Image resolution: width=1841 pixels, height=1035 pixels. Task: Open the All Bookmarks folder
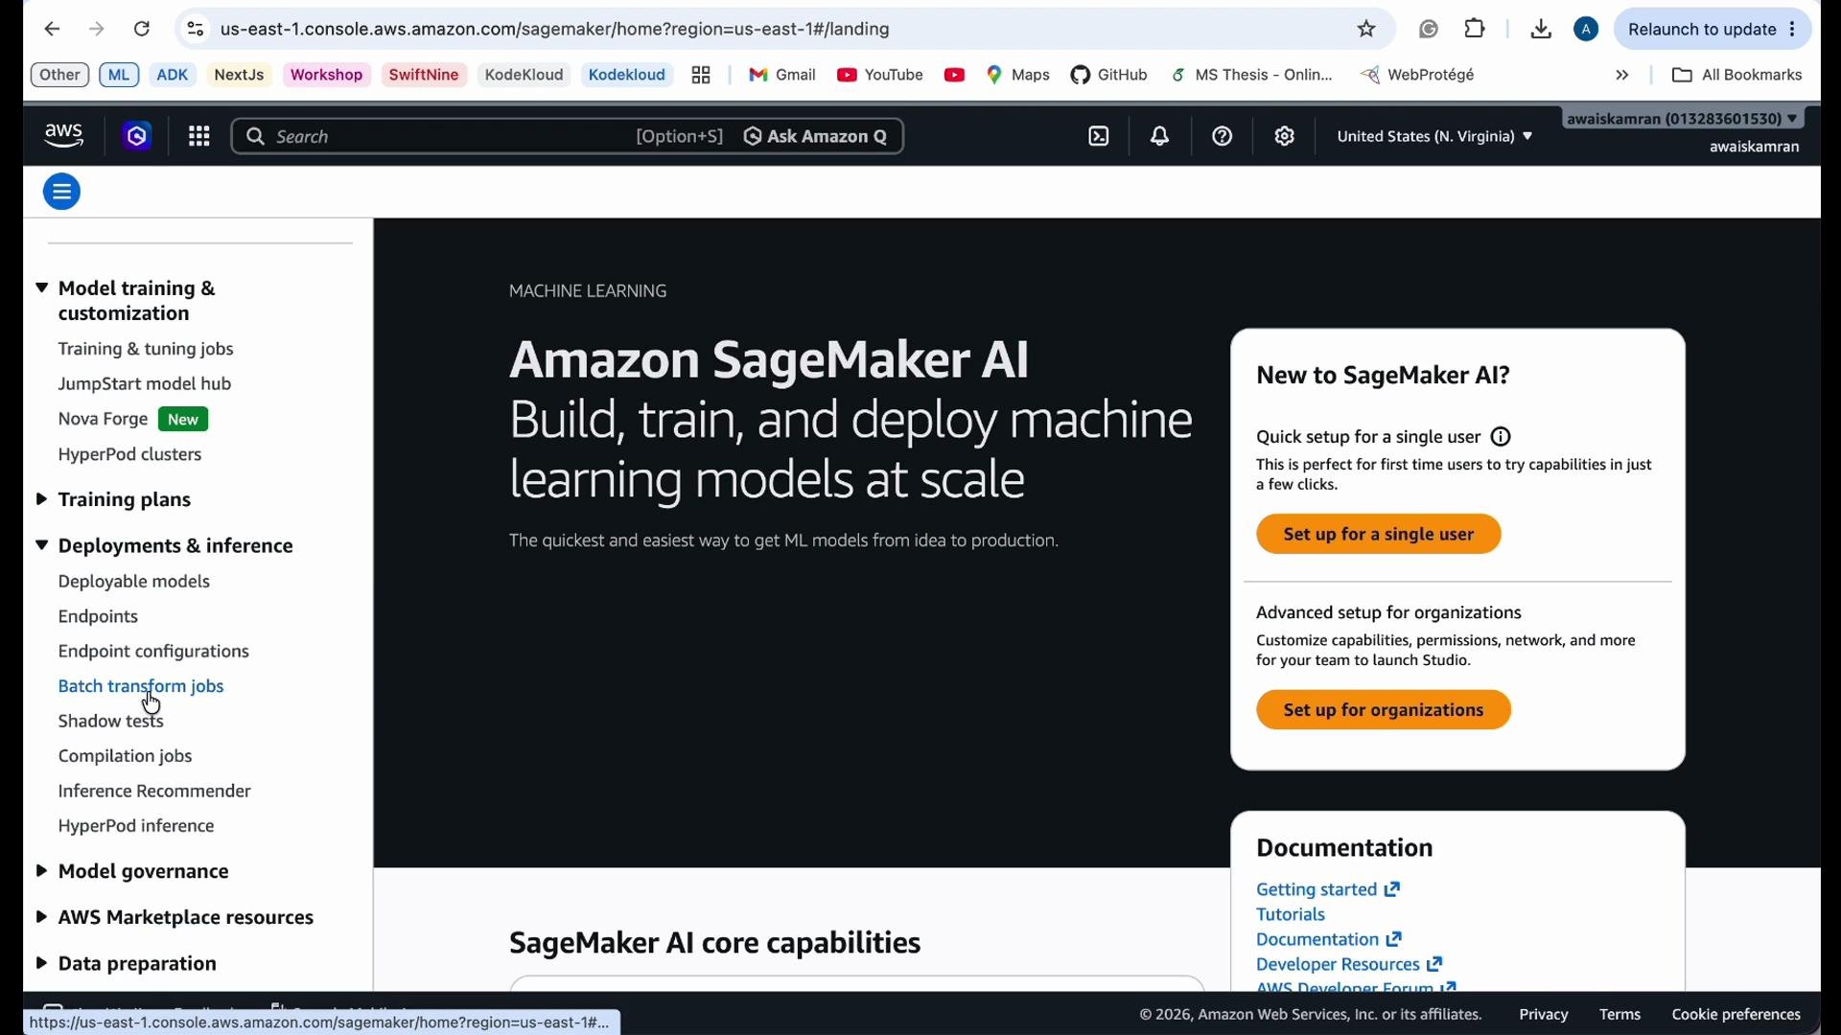click(x=1736, y=76)
